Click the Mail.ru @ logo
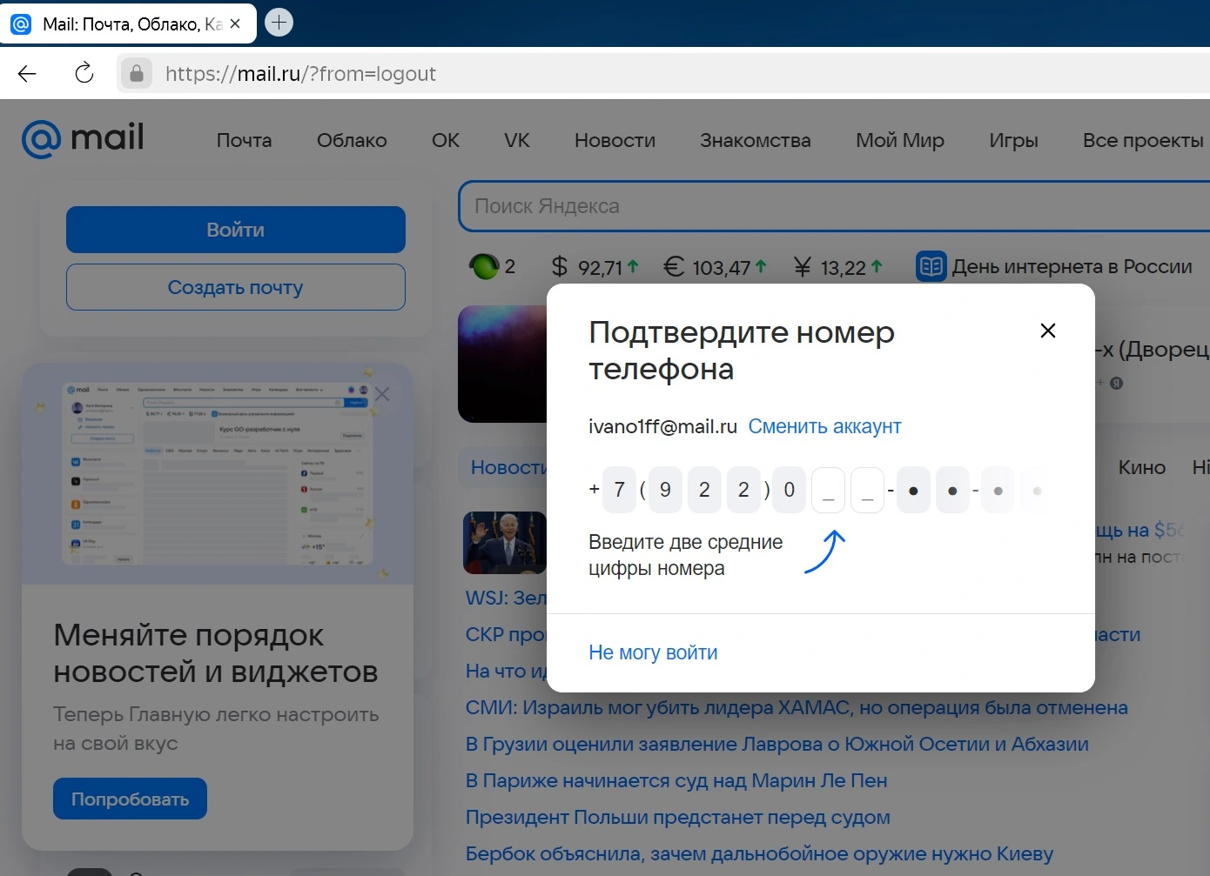 (x=83, y=139)
